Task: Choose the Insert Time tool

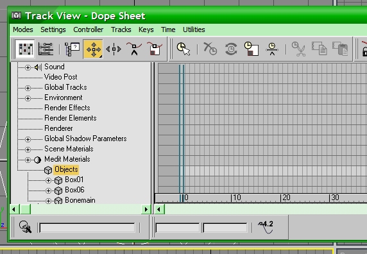Action: point(272,49)
